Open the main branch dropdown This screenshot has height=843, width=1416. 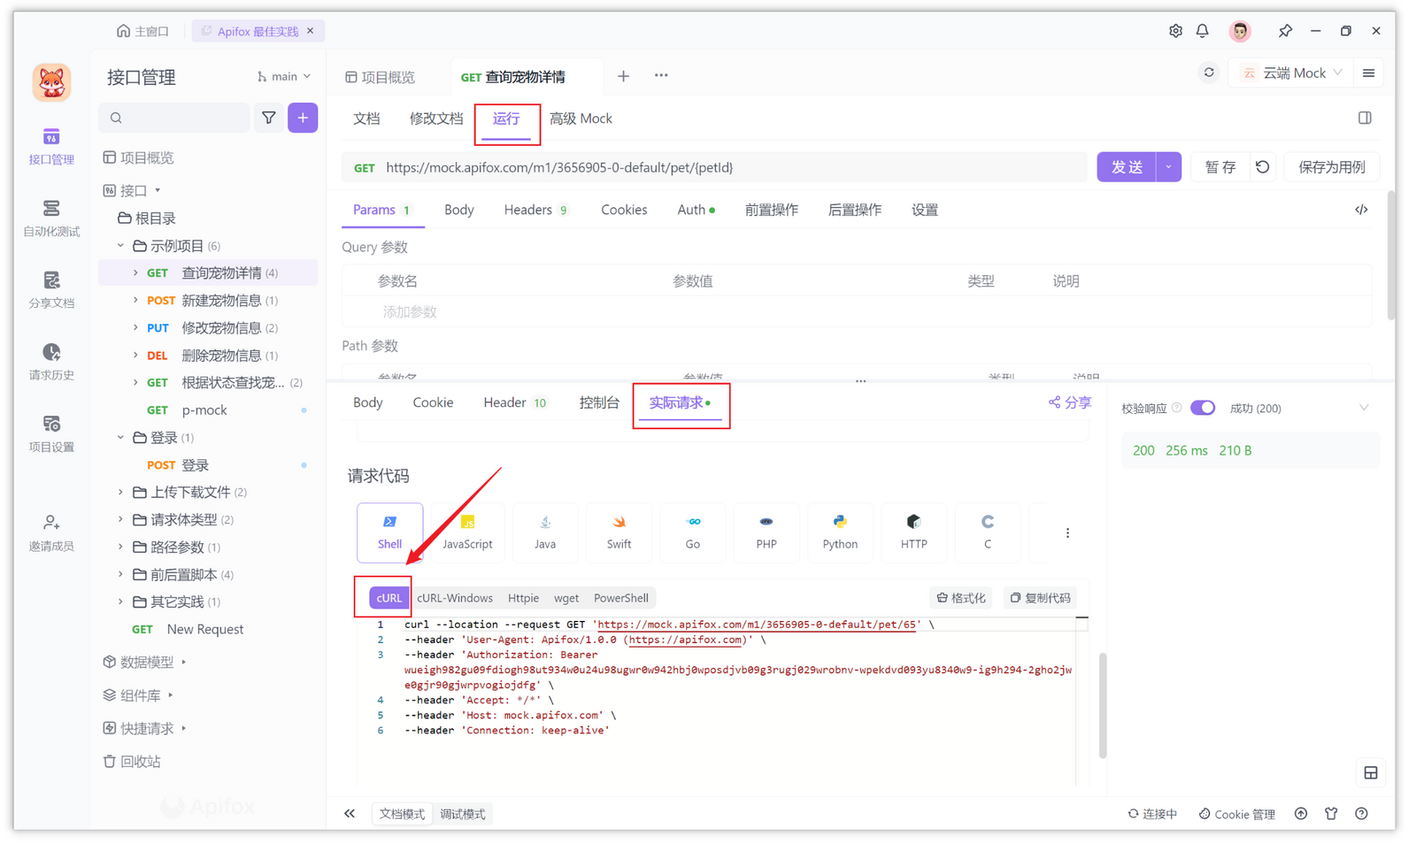click(x=283, y=76)
